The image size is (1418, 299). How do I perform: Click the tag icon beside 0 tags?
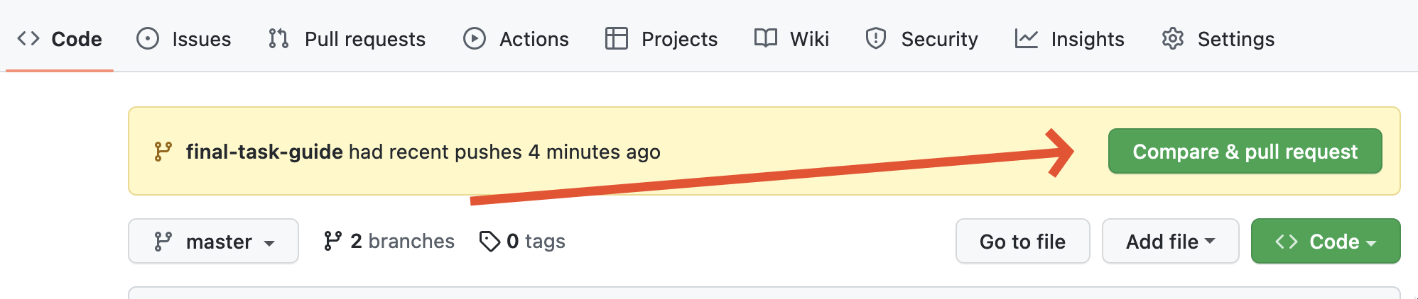(x=489, y=242)
